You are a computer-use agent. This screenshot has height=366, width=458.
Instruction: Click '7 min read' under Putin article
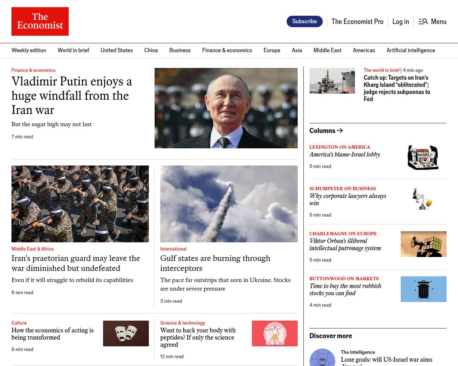point(22,137)
